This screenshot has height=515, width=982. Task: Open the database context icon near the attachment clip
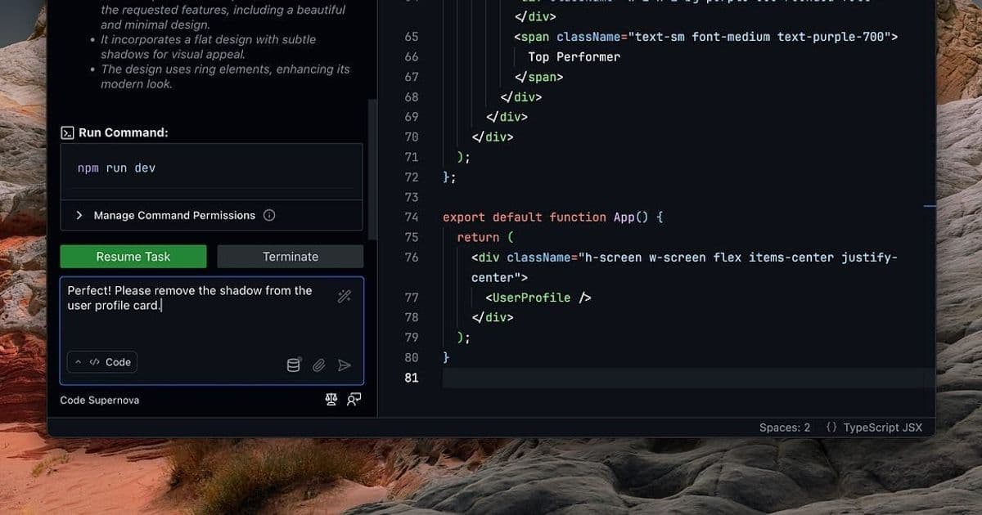[293, 365]
